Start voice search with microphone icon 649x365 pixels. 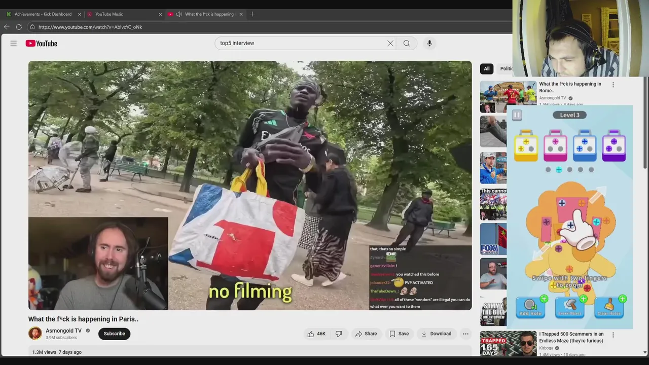pos(429,43)
